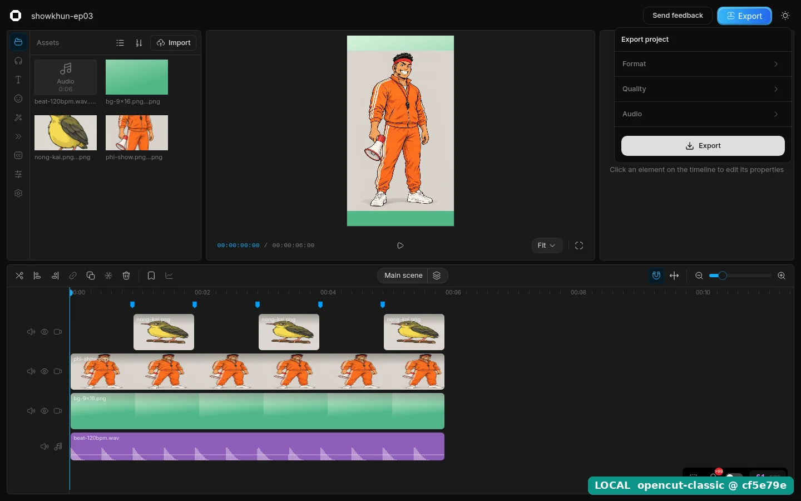Viewport: 801px width, 501px height.
Task: Open the Stickers tab with smiley icon
Action: point(18,99)
